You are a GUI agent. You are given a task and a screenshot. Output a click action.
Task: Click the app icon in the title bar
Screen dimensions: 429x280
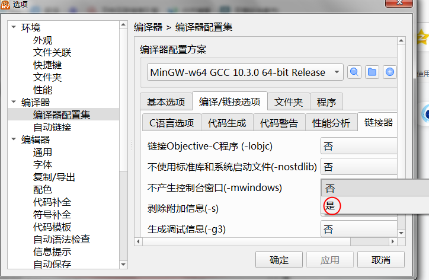tap(5, 5)
